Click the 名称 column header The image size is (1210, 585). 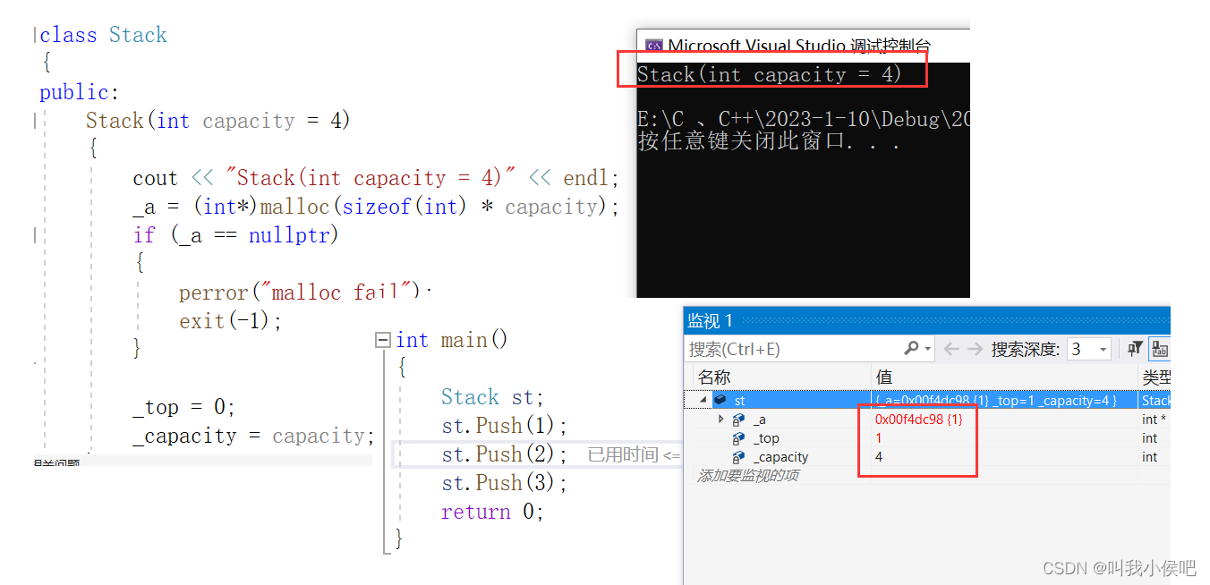click(714, 377)
